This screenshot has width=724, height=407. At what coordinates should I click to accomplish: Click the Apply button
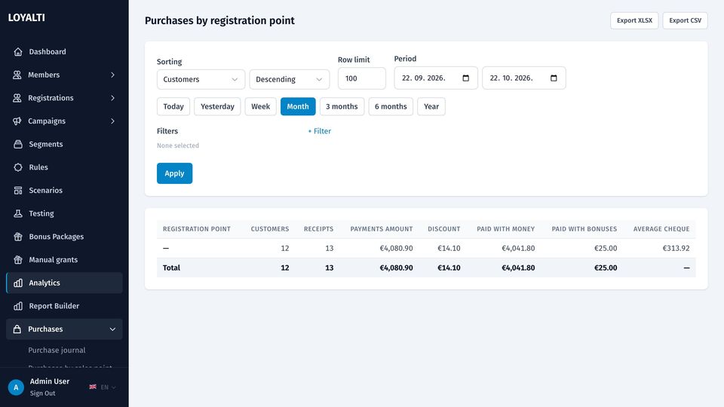[174, 173]
